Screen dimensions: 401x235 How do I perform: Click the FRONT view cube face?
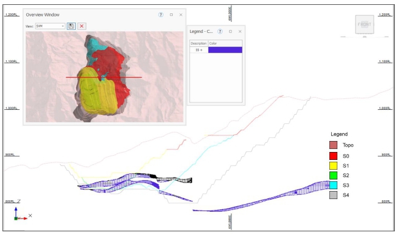pyautogui.click(x=364, y=24)
